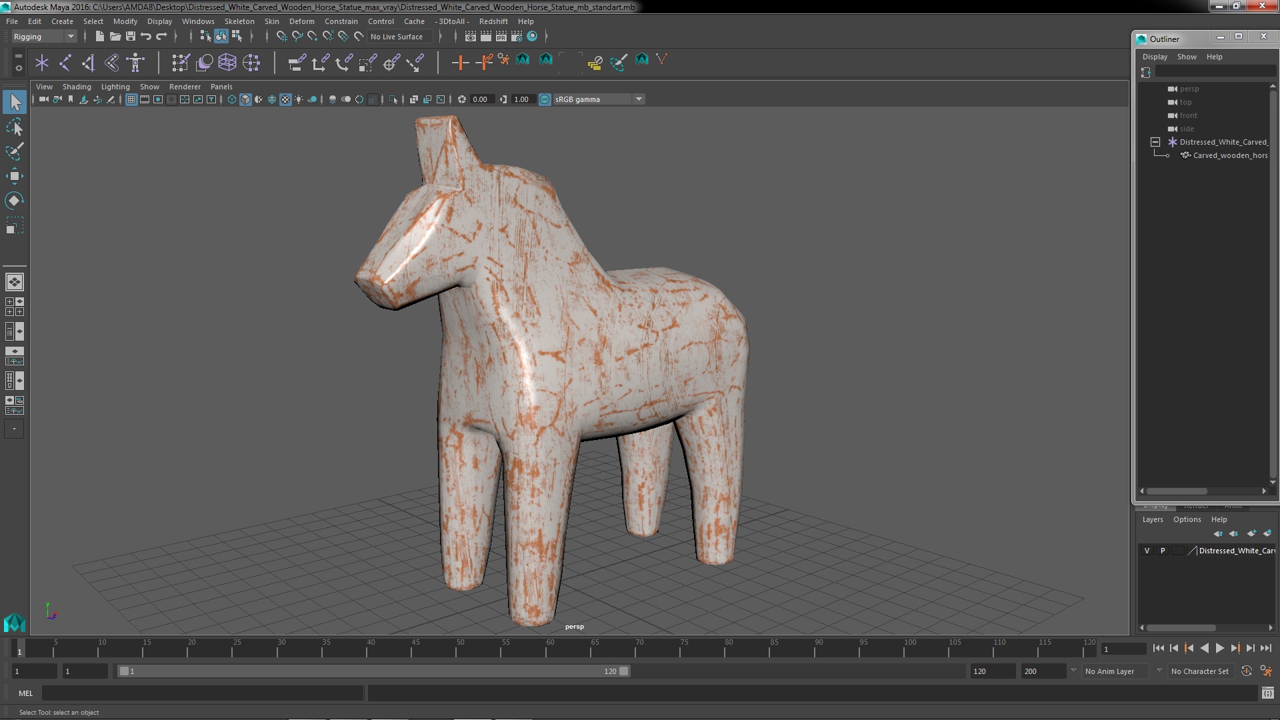
Task: Toggle select by component type mode
Action: coord(237,36)
